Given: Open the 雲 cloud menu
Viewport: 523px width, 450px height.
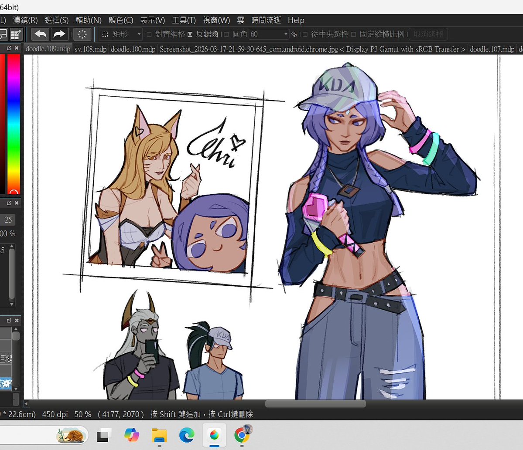Looking at the screenshot, I should pyautogui.click(x=240, y=20).
